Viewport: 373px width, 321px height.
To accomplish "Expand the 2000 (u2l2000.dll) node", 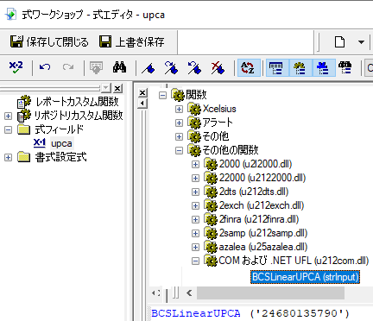I will 195,164.
